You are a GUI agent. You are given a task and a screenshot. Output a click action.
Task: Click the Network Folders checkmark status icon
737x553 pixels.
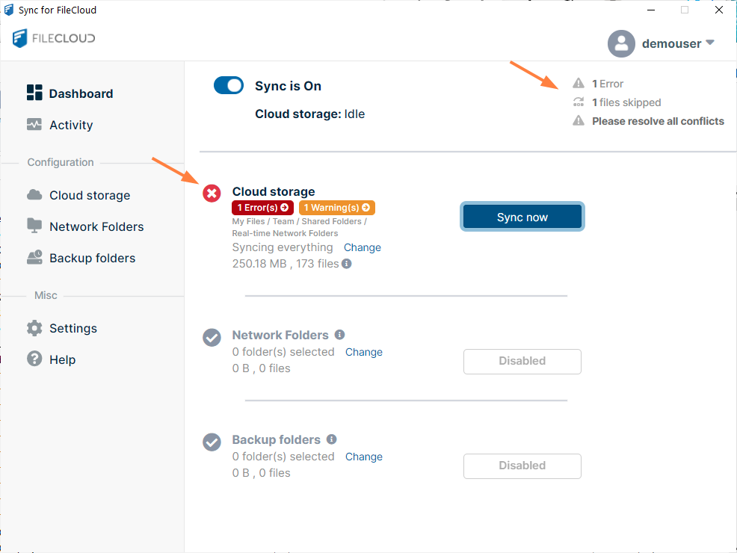click(212, 338)
